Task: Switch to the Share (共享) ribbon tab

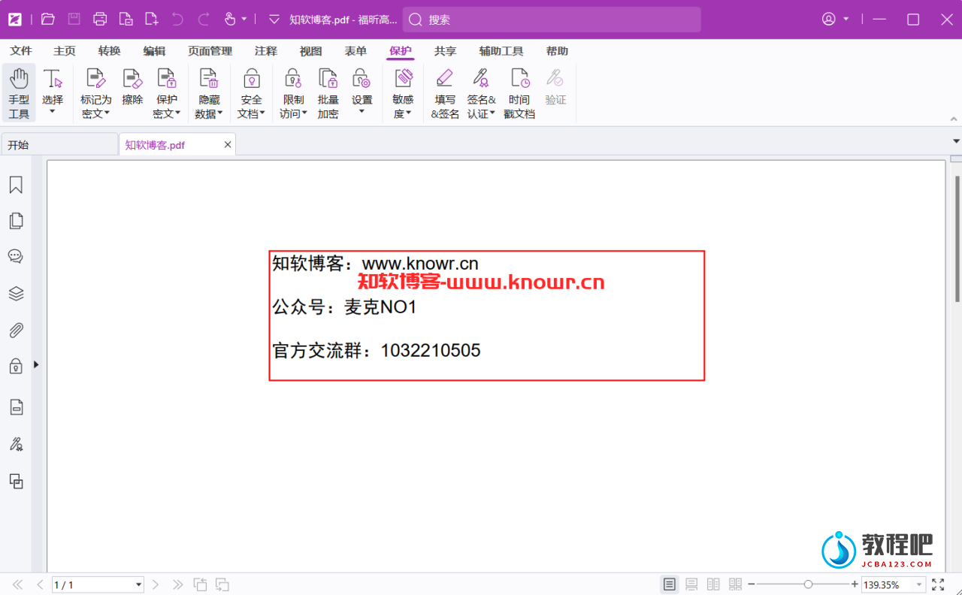Action: 446,51
